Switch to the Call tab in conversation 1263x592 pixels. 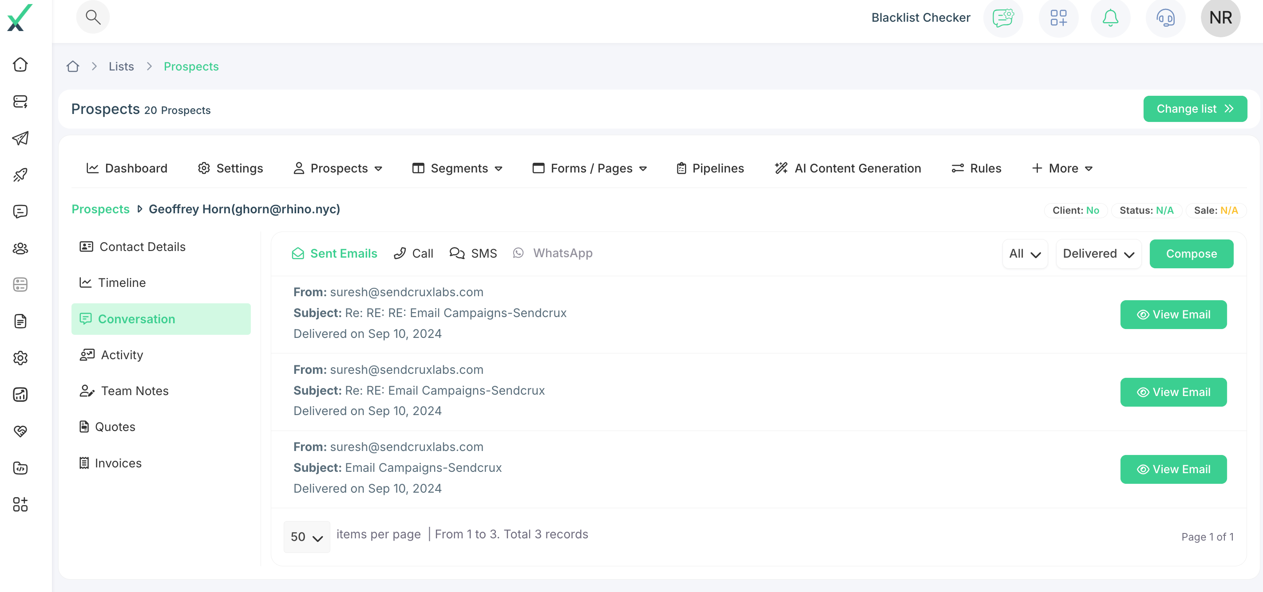(413, 253)
